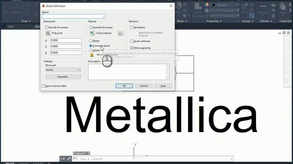This screenshot has height=164, width=293.
Task: Enable Specify On-screen under Objects
Action: tap(91, 27)
